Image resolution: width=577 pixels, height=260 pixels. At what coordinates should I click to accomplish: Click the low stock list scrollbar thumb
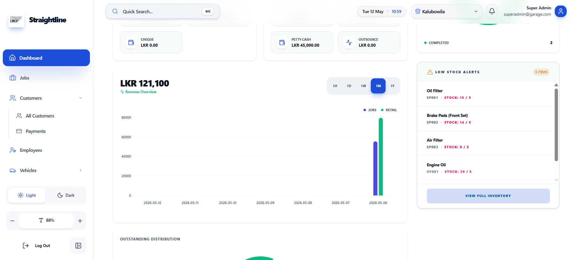tap(556, 125)
